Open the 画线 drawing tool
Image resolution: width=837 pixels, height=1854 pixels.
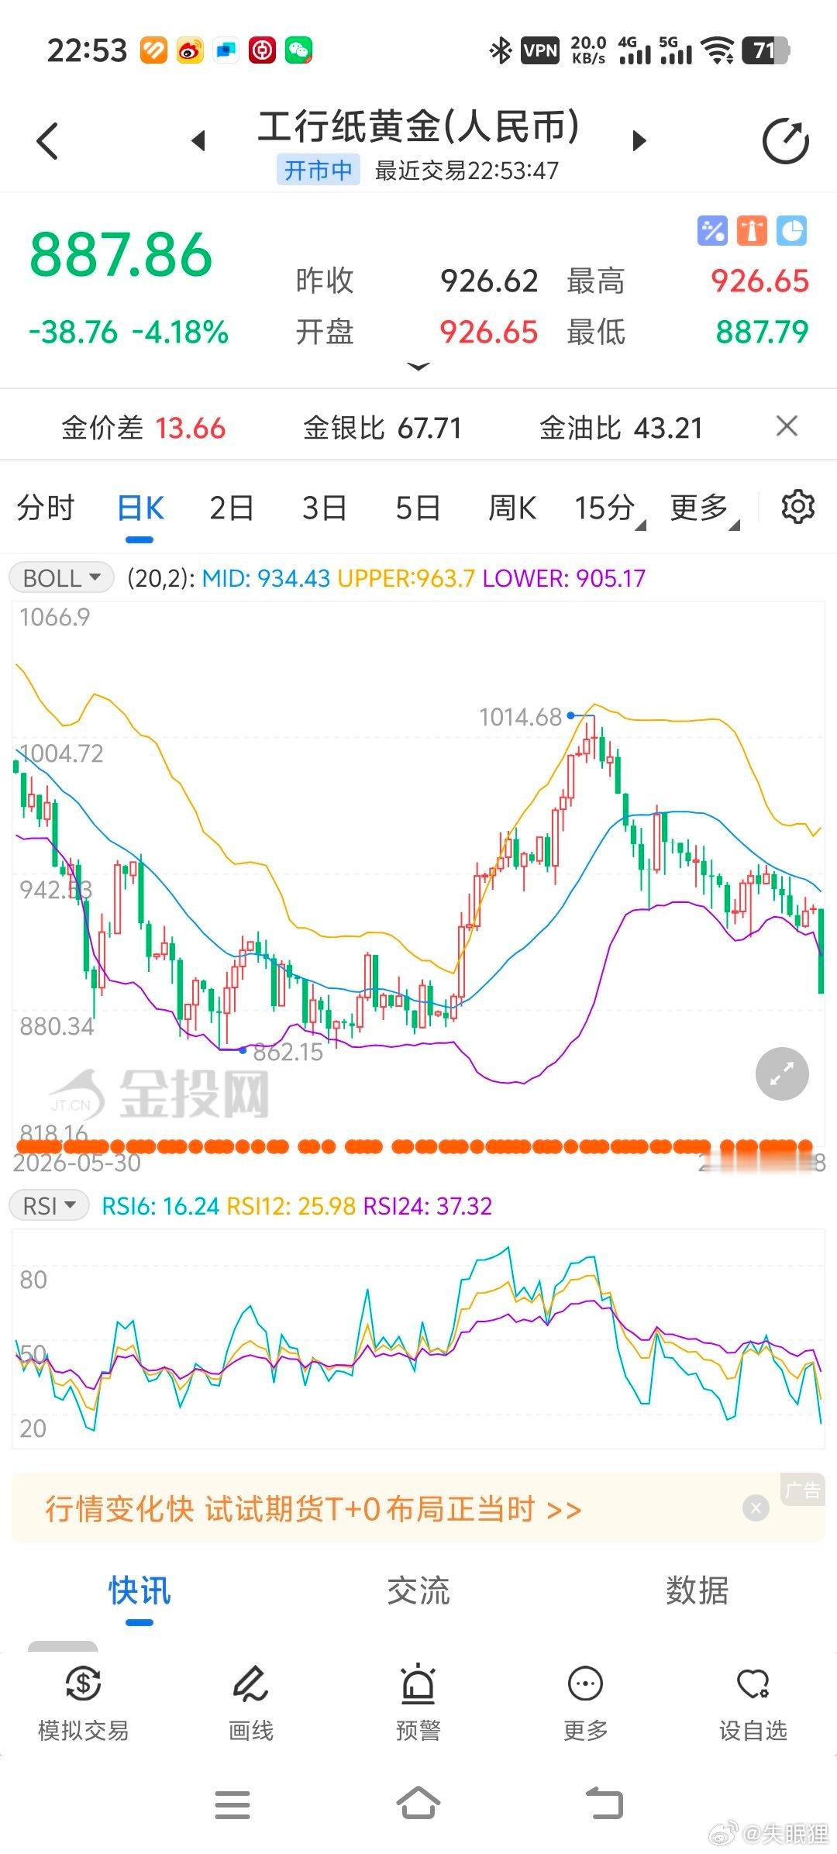(251, 1704)
